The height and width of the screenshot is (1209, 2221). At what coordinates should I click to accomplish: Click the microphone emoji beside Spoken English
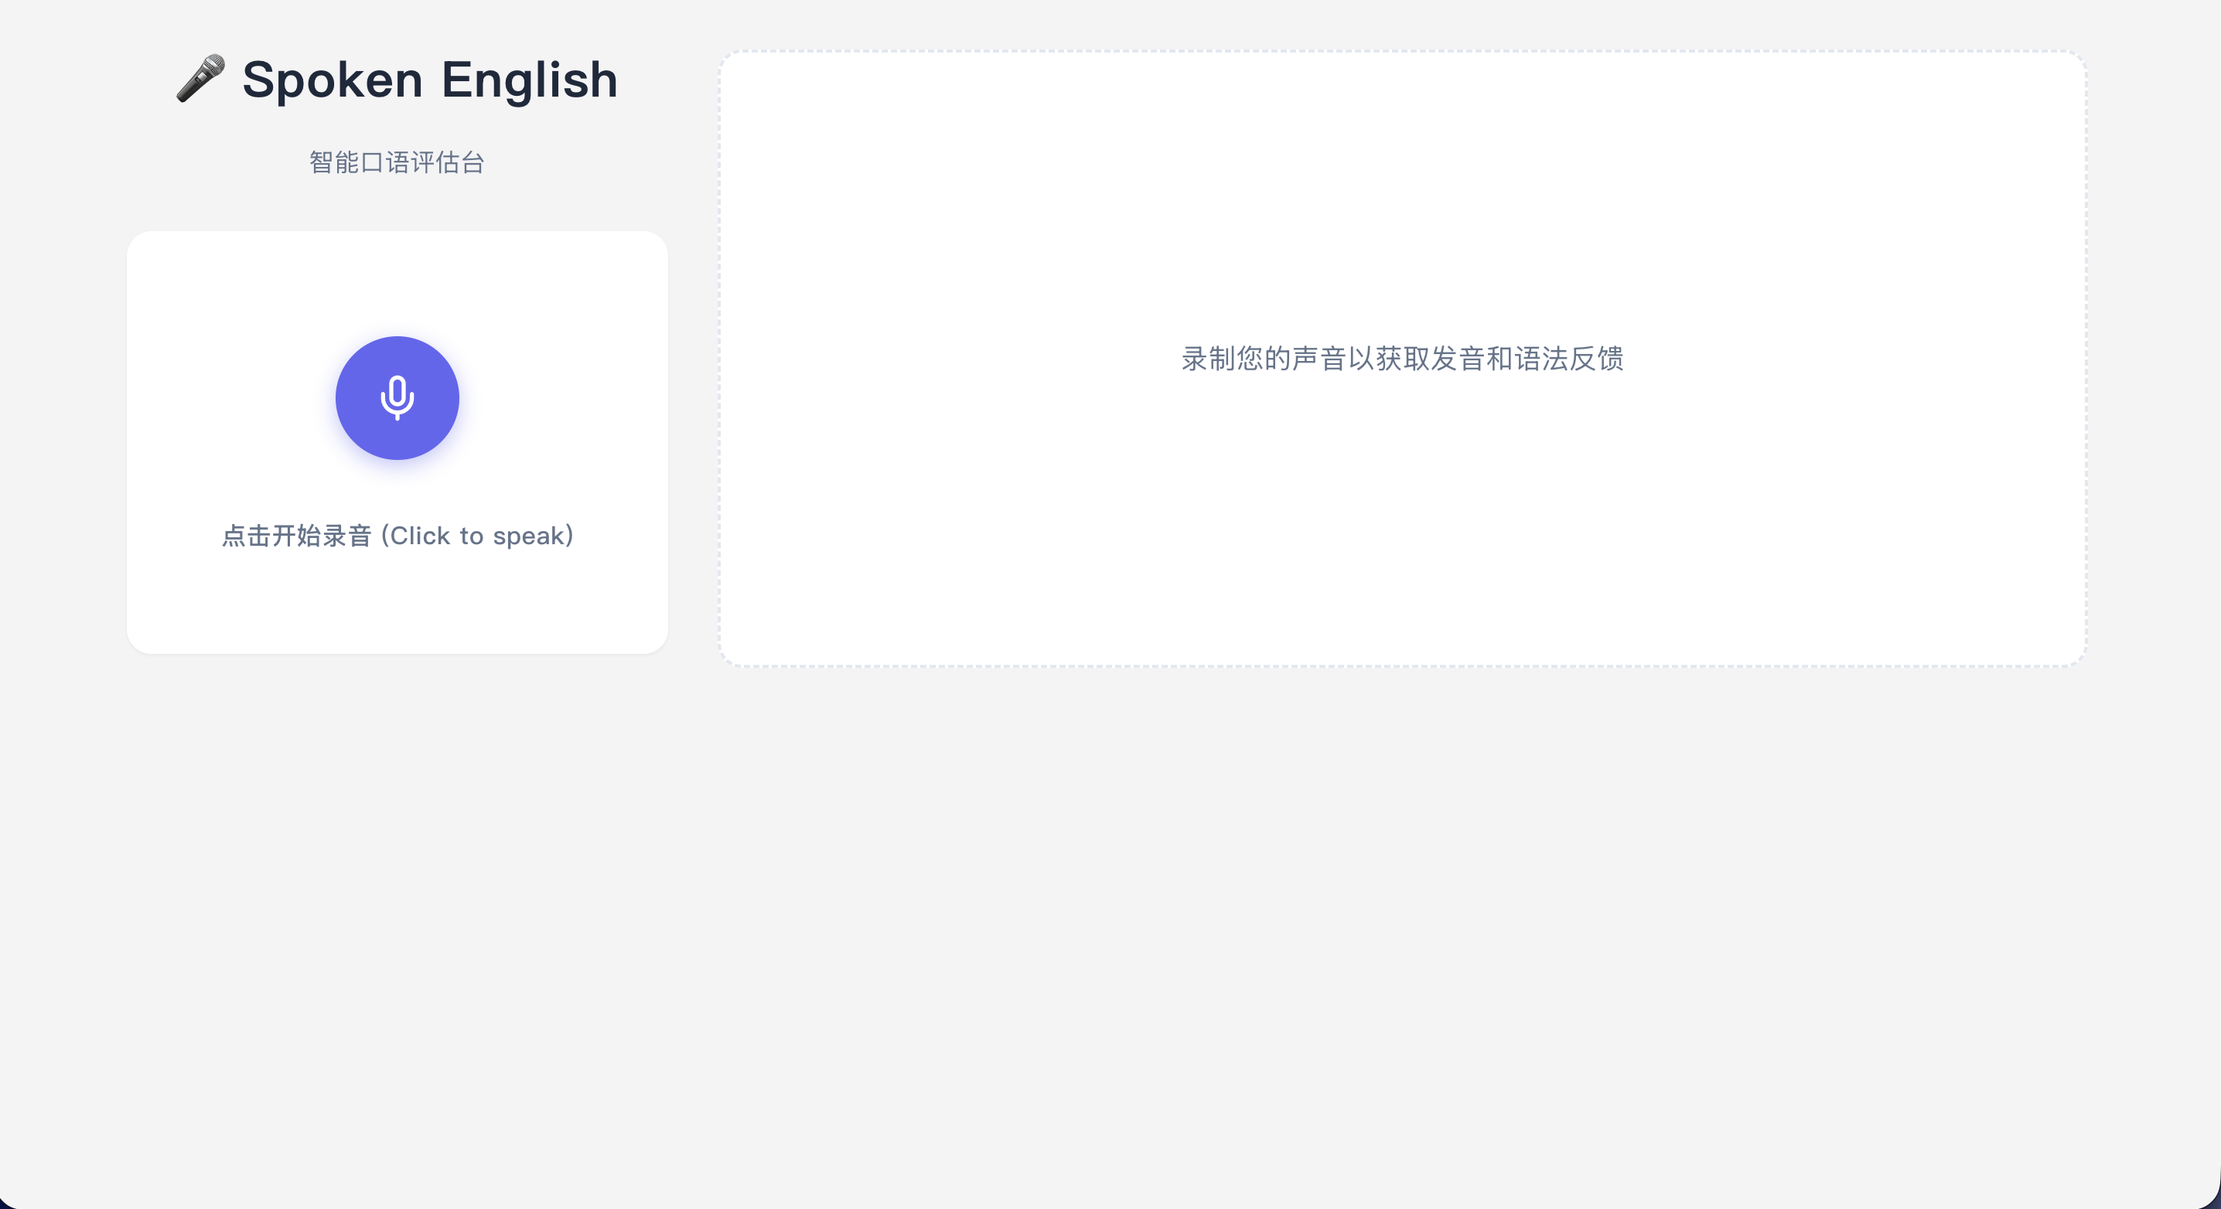coord(201,80)
